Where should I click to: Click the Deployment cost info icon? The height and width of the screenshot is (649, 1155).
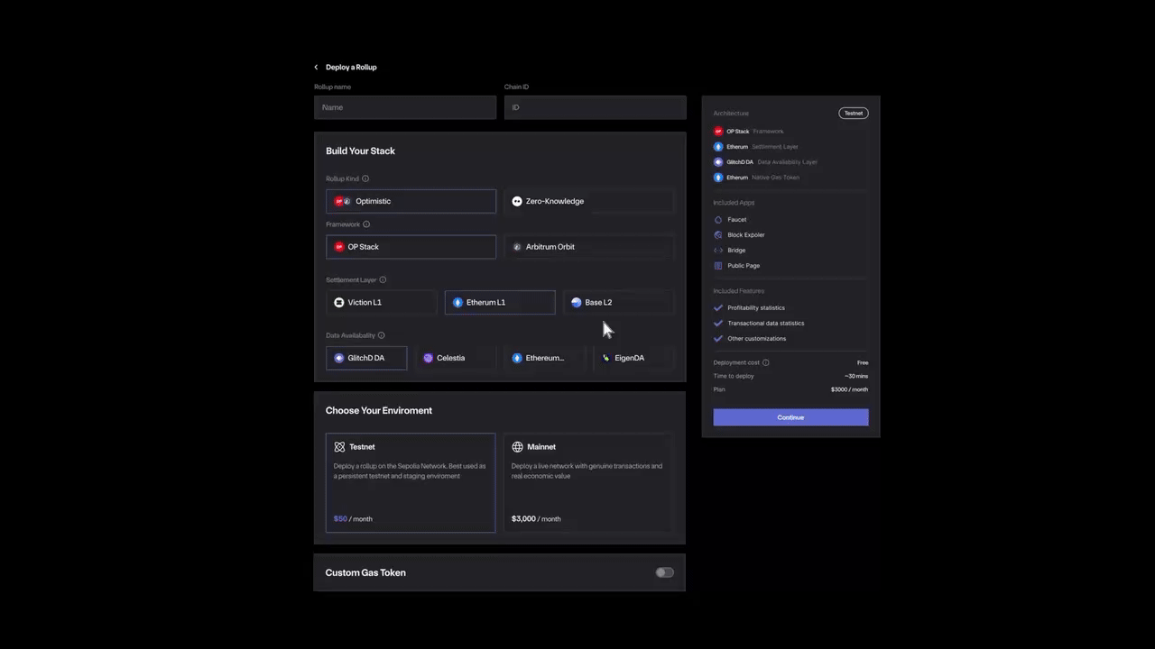[766, 362]
